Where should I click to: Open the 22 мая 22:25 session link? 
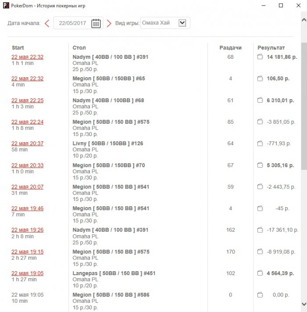28,100
